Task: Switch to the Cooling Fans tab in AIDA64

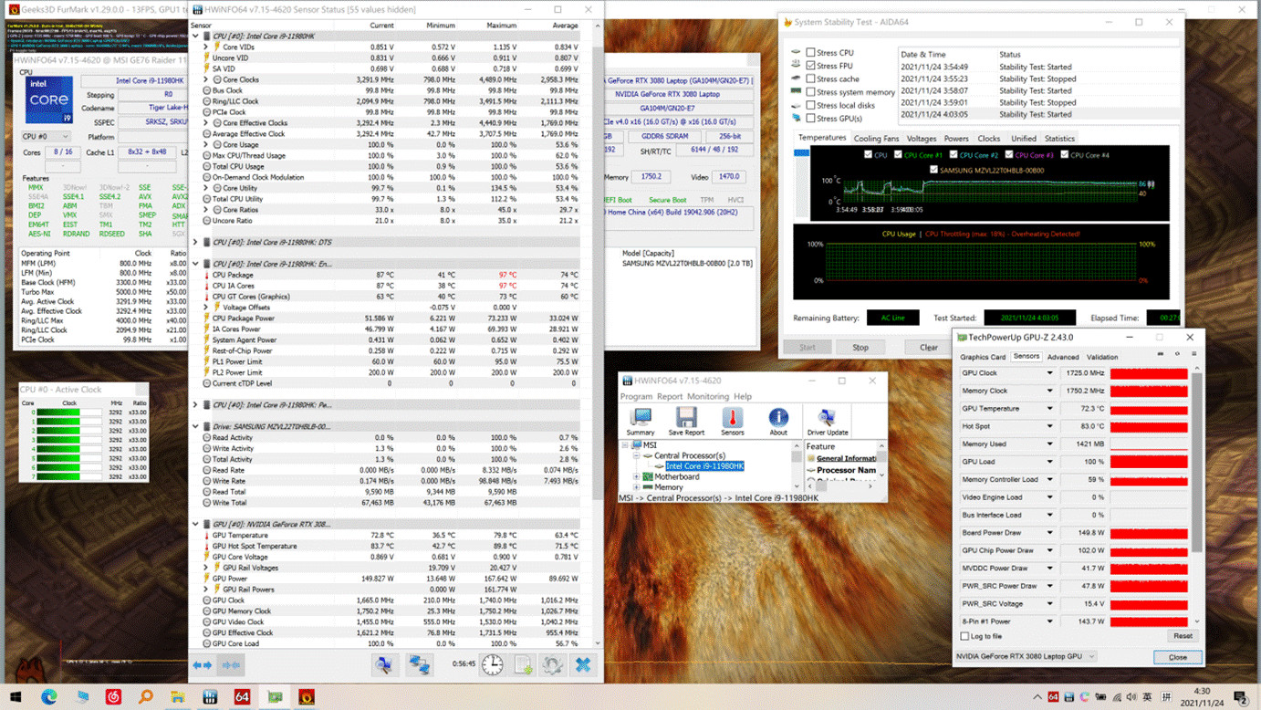Action: [x=876, y=139]
